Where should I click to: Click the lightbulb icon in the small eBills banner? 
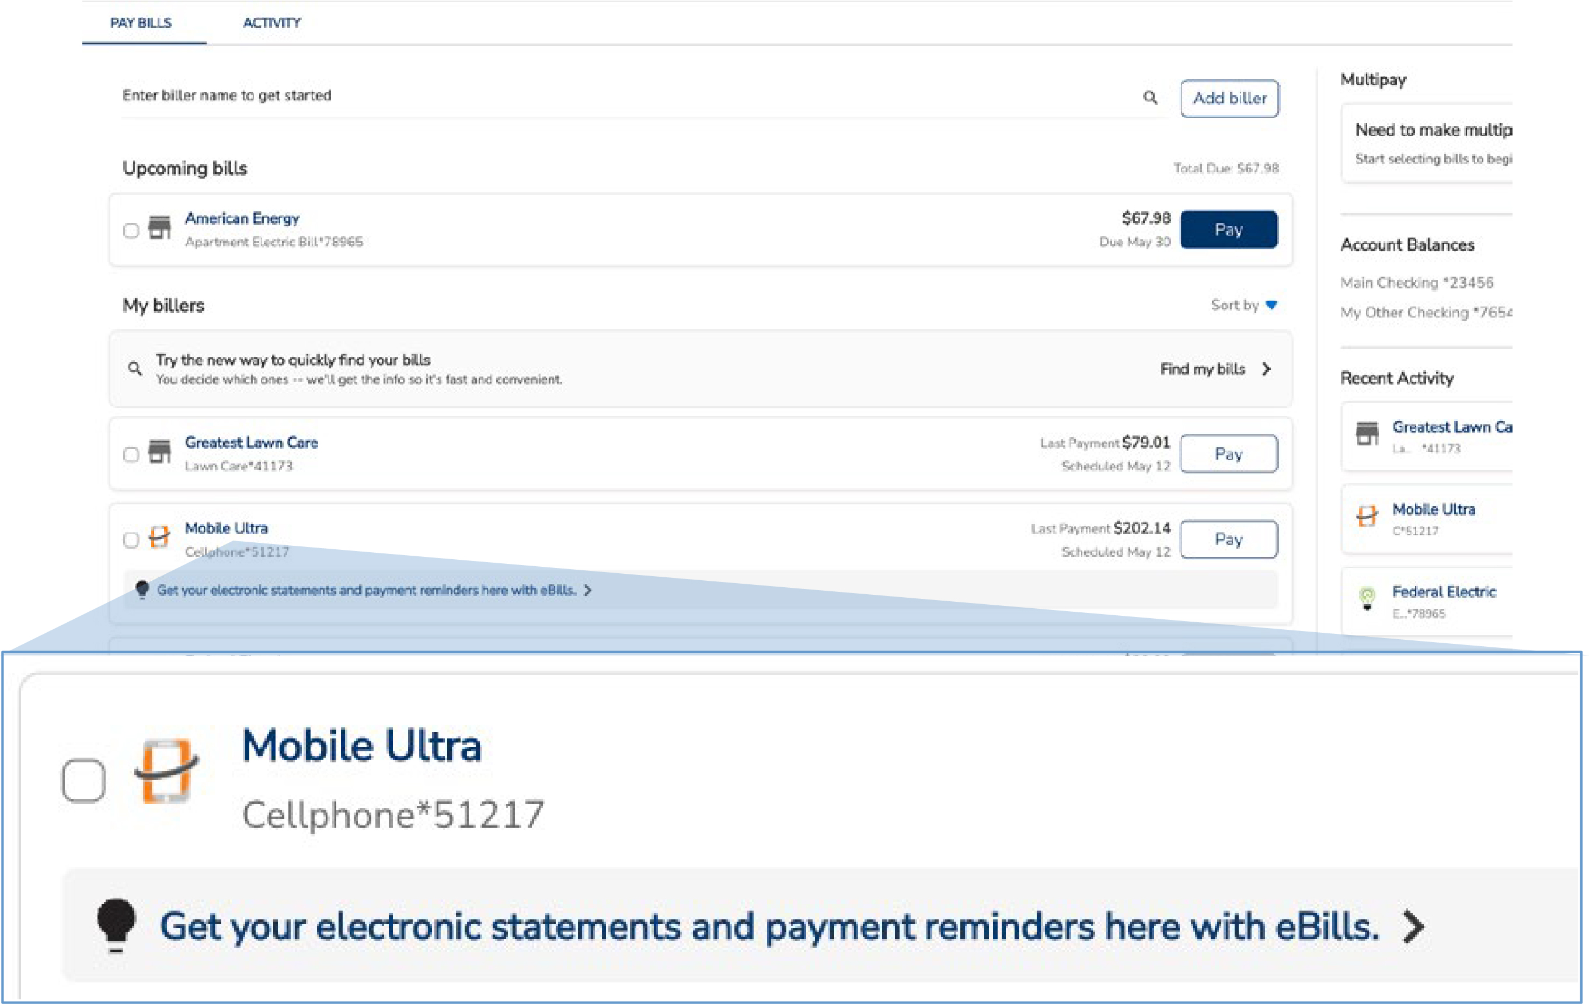142,589
